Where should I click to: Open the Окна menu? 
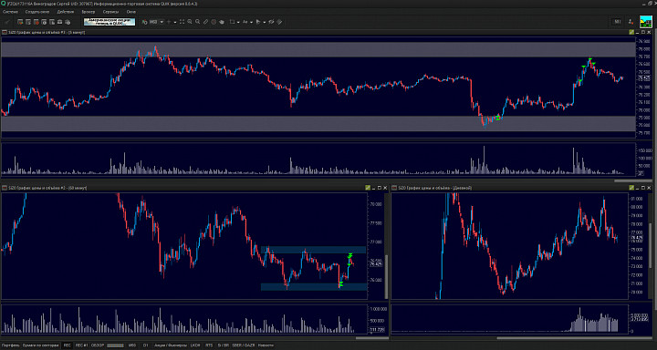(130, 12)
